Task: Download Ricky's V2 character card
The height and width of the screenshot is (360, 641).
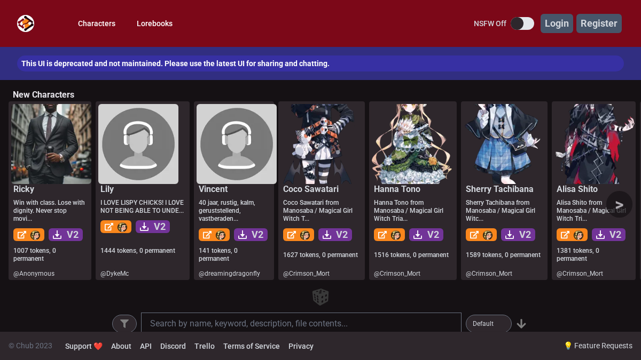Action: [66, 235]
